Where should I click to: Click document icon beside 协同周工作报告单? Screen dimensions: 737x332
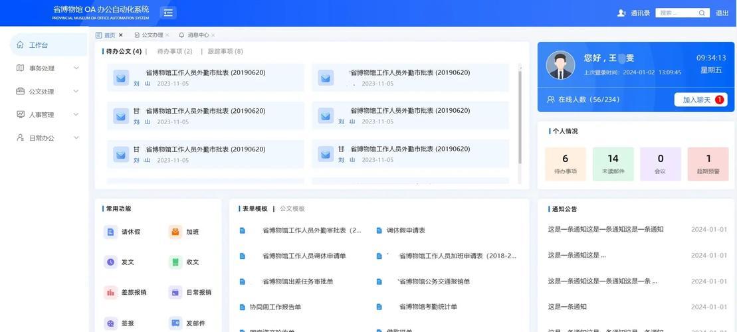[x=243, y=307]
